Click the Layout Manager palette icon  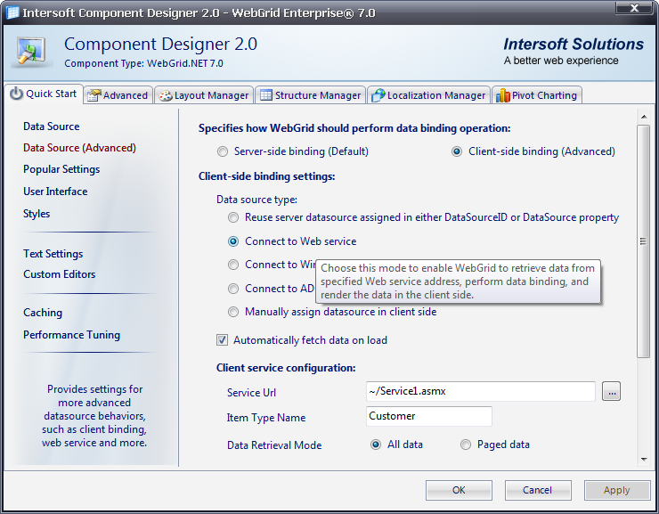166,96
